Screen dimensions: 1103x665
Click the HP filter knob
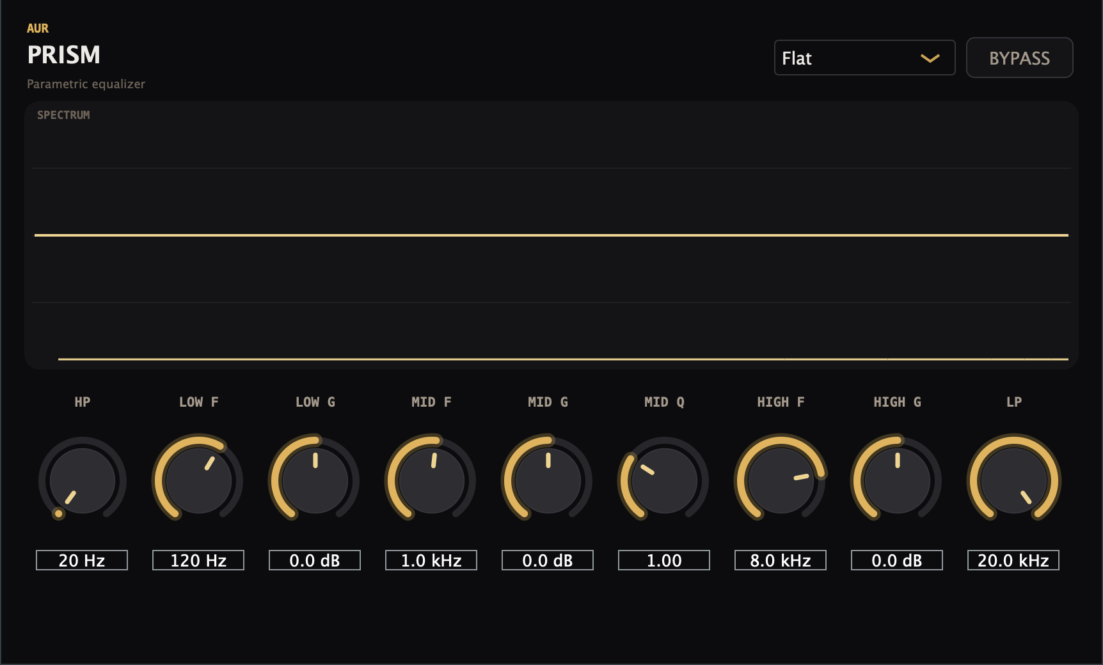(x=83, y=480)
